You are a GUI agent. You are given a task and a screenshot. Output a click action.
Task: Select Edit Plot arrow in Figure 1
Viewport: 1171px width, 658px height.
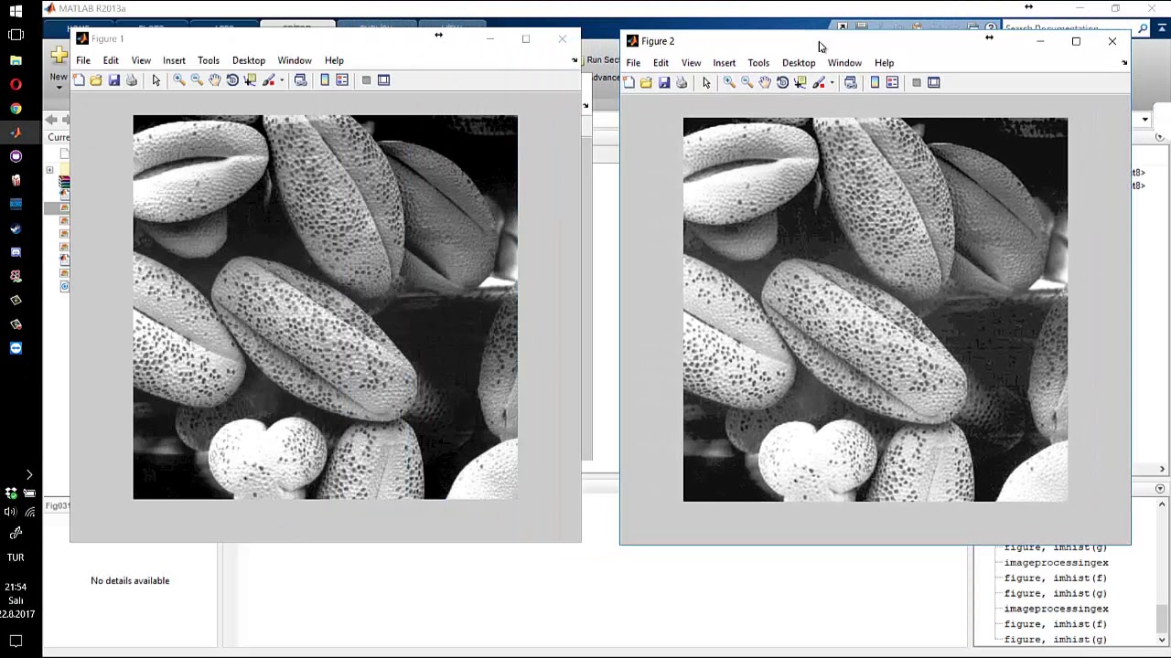[x=156, y=80]
